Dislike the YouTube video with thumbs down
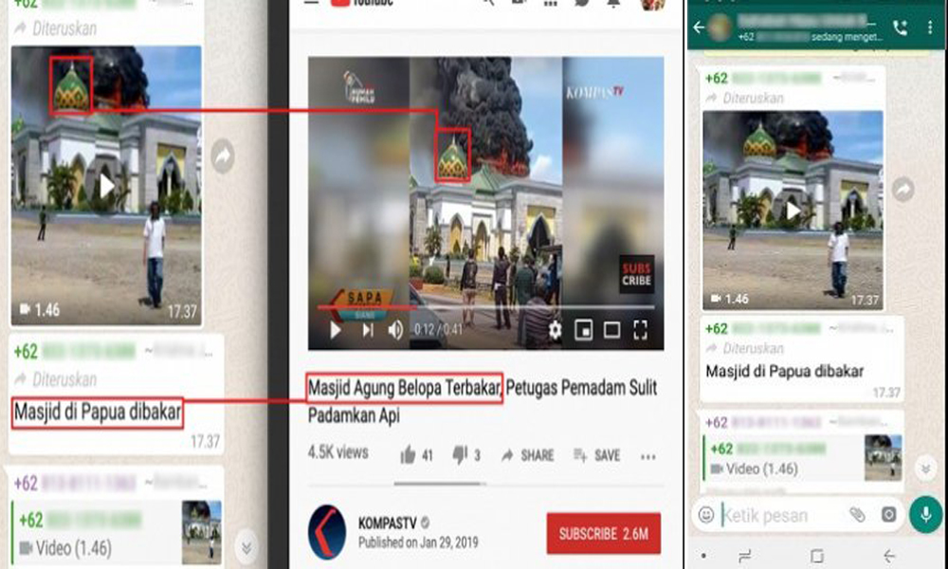 459,455
